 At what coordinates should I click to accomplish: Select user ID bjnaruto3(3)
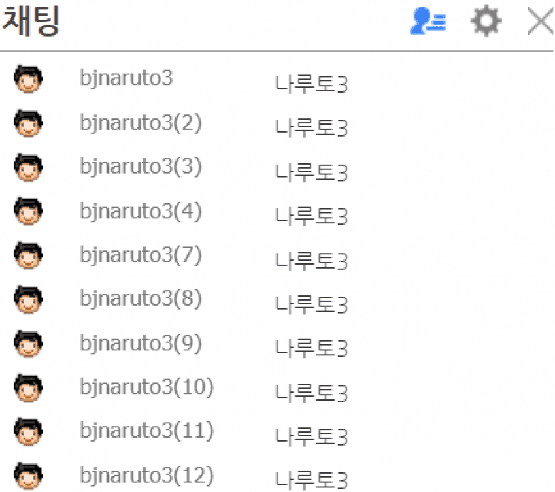[x=141, y=167]
